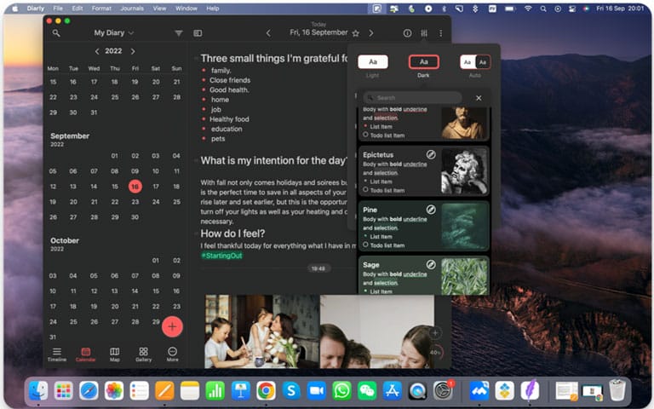Open the search magnifier in the sidebar
This screenshot has height=409, width=654.
tap(56, 33)
